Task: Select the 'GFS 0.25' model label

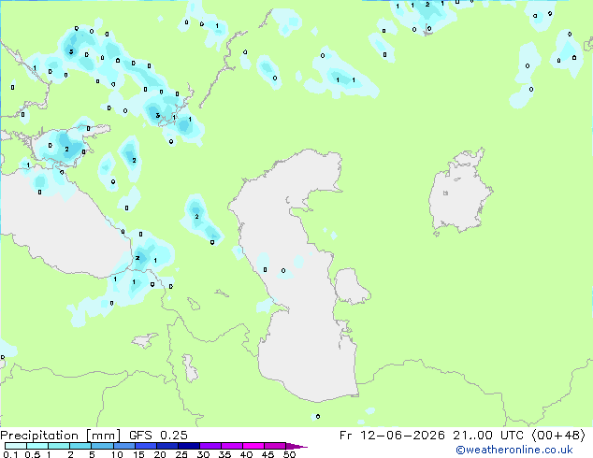Action: (x=158, y=436)
